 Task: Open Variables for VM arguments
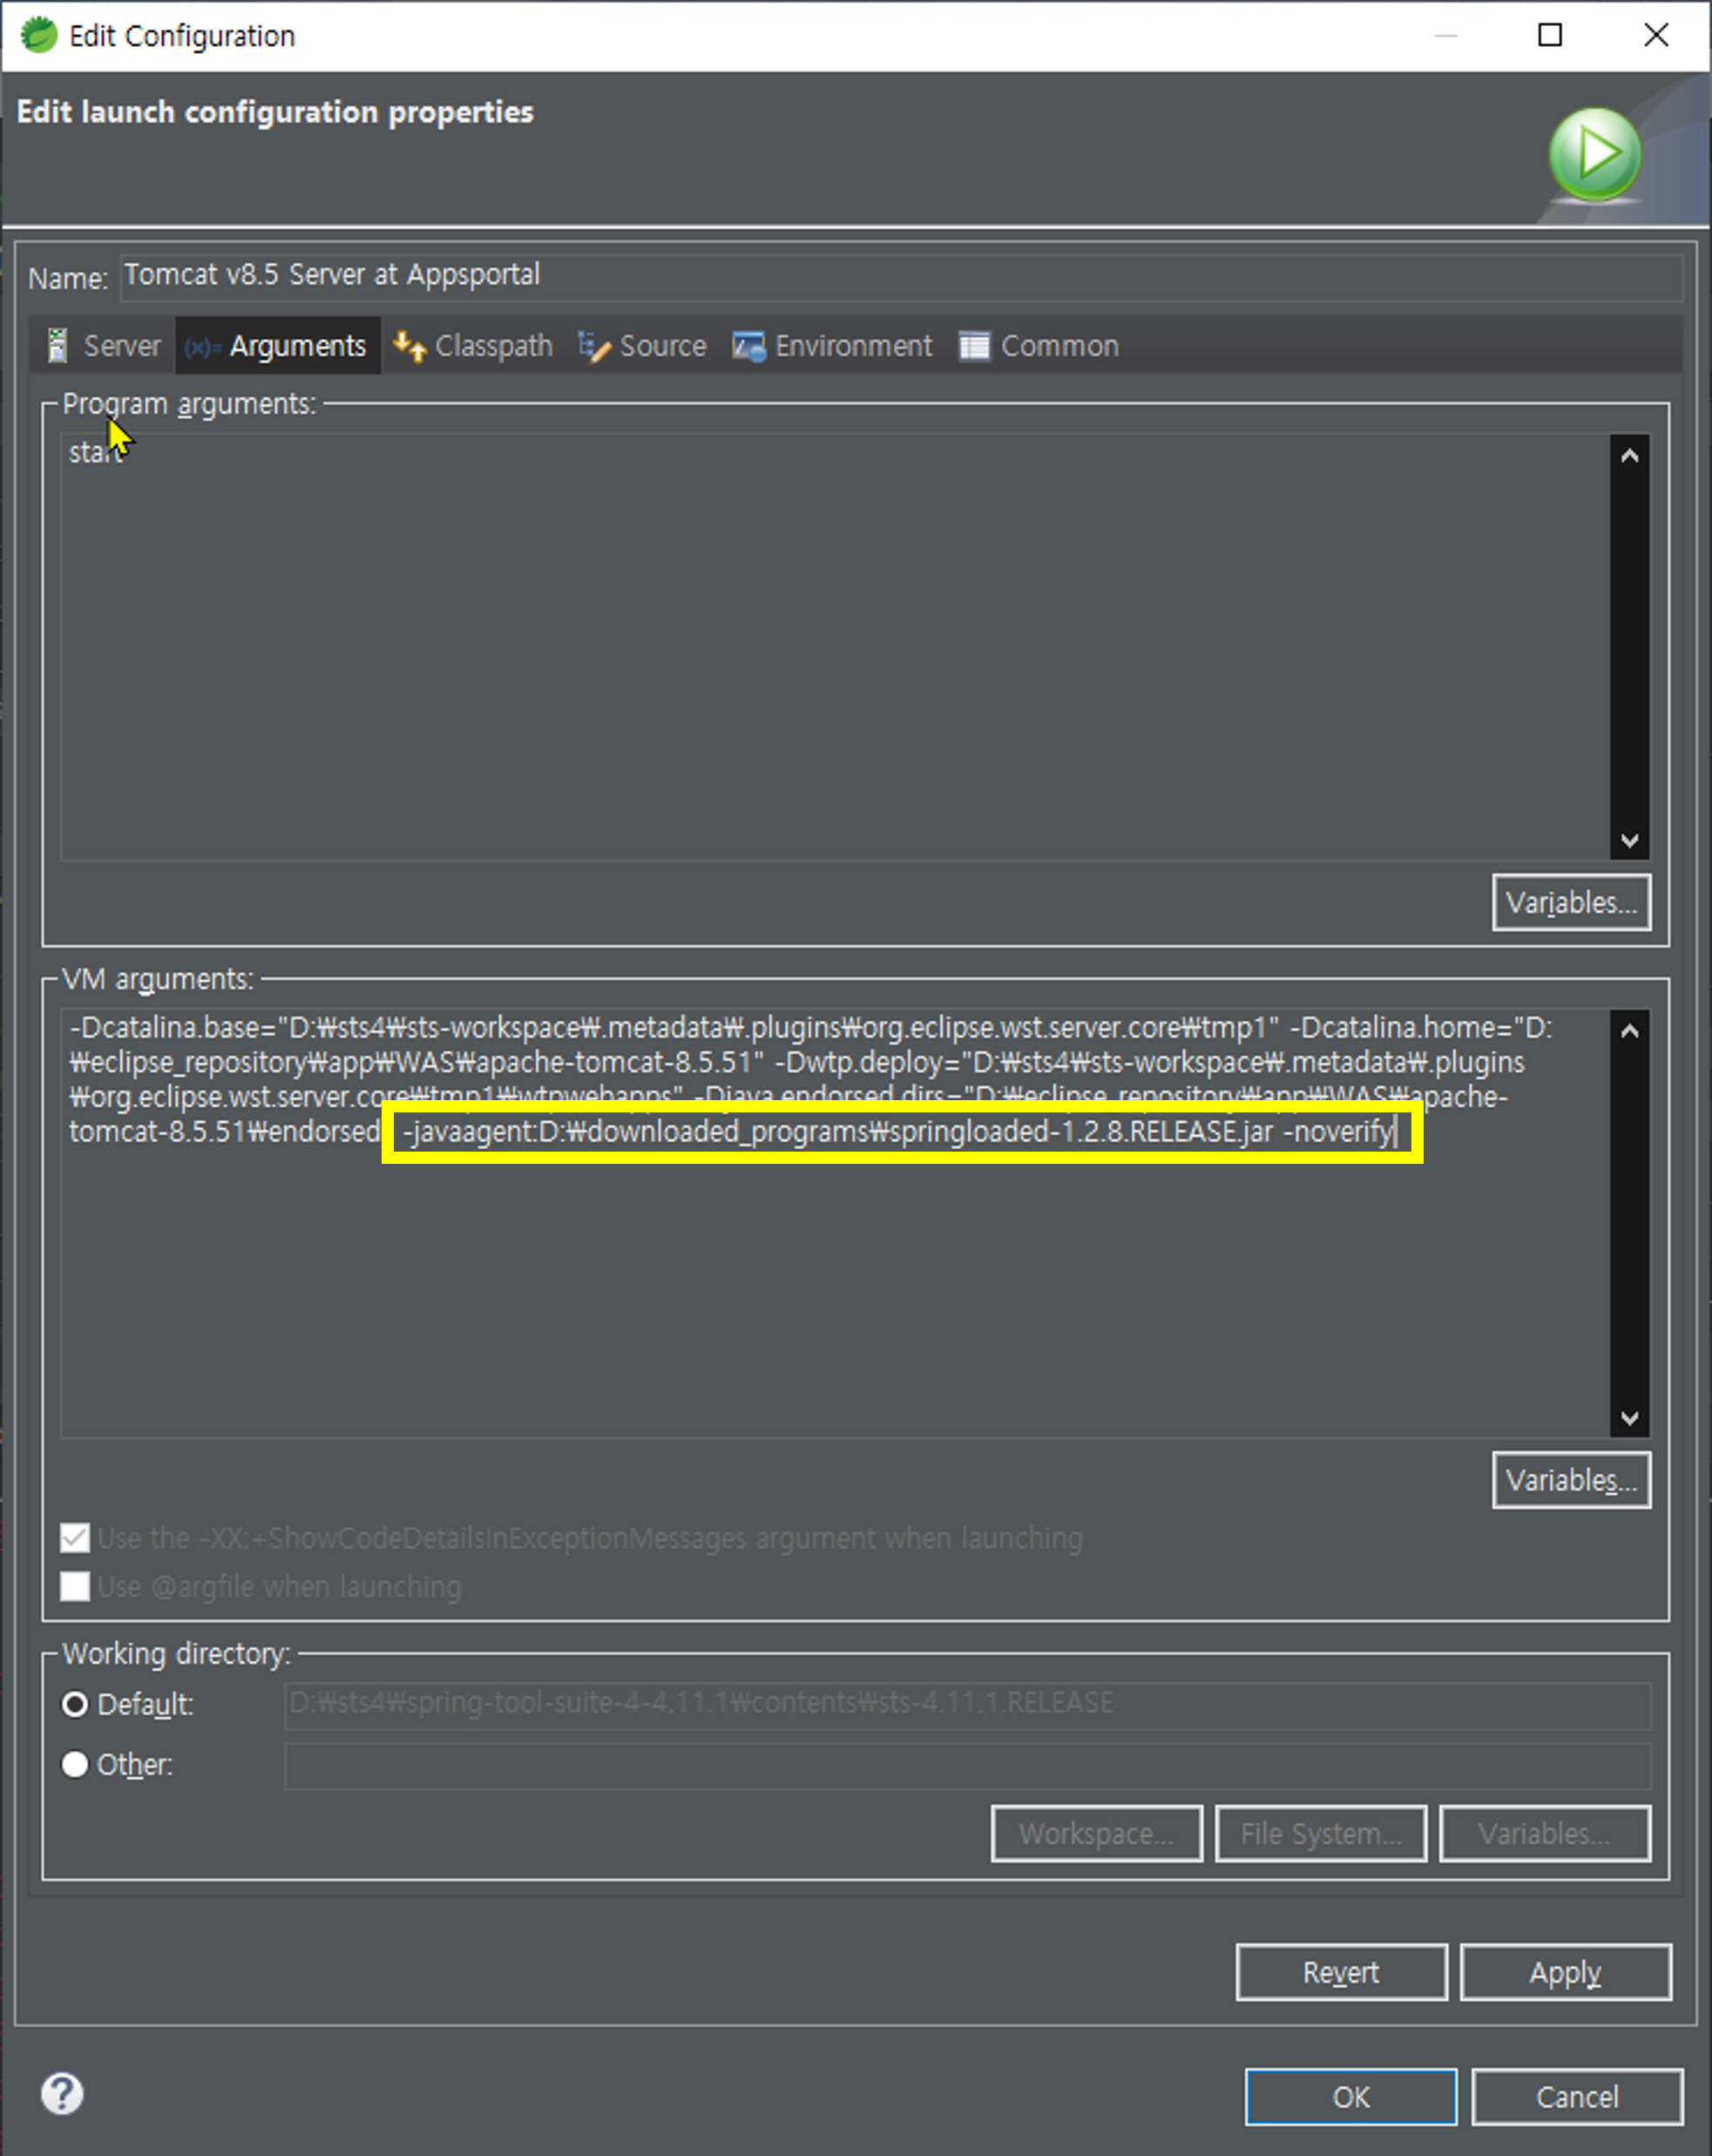coord(1570,1480)
